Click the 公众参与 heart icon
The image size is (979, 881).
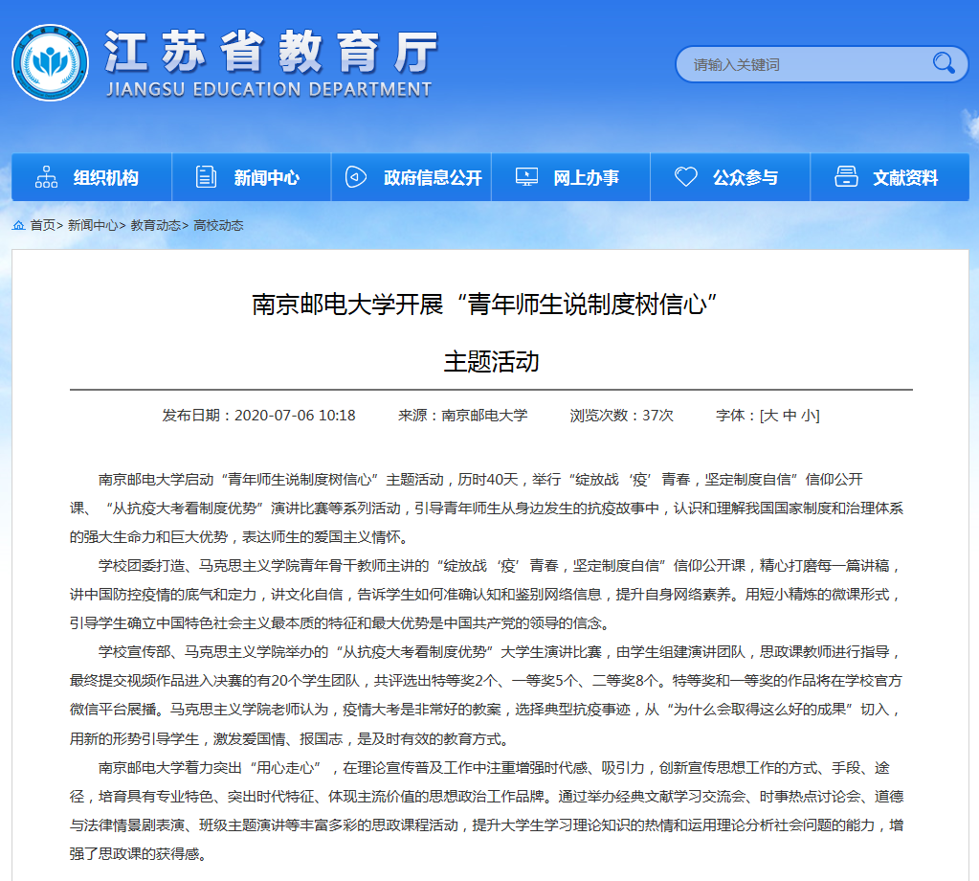tap(685, 177)
